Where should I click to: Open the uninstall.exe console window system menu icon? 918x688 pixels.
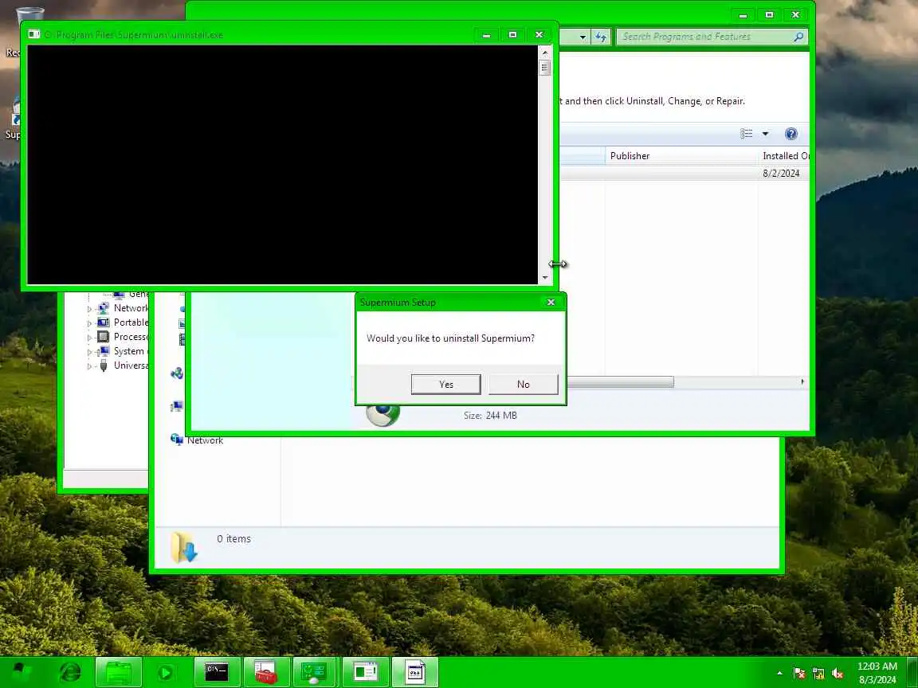[x=34, y=34]
